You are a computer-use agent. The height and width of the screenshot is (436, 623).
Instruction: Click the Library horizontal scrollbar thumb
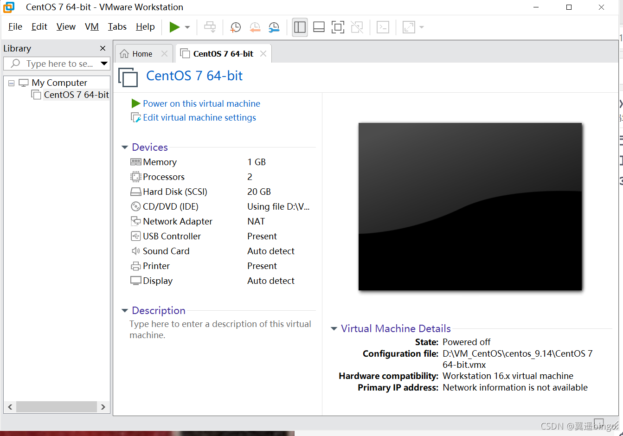(57, 407)
